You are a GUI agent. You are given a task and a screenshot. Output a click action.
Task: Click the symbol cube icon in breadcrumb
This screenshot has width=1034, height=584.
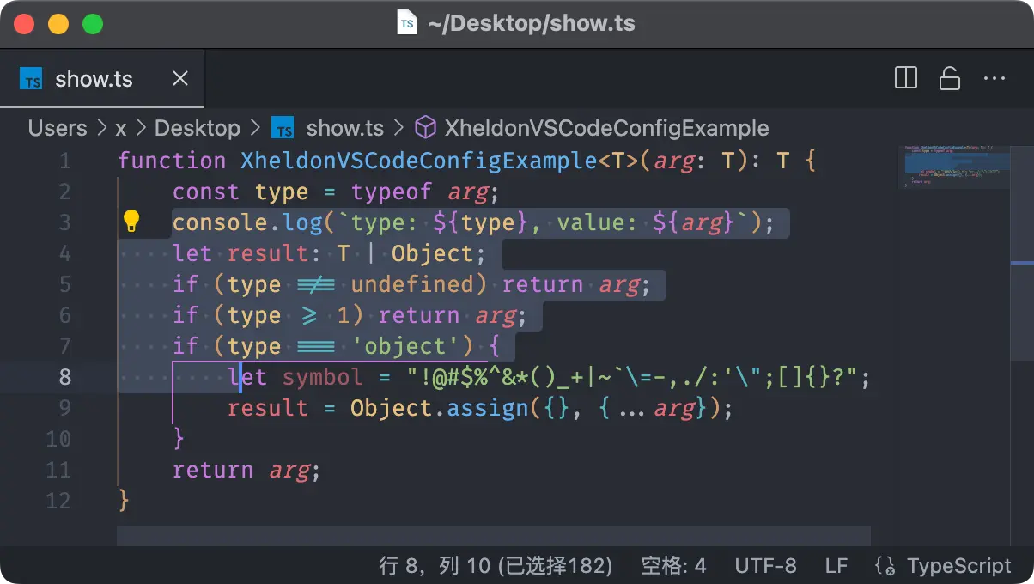[x=425, y=128]
